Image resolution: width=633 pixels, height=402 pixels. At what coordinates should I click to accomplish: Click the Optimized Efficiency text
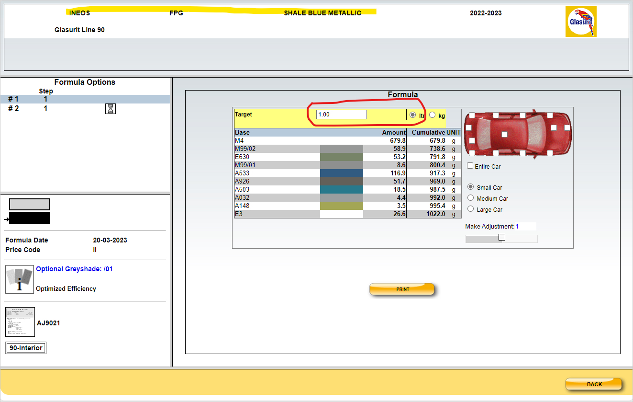tap(66, 288)
